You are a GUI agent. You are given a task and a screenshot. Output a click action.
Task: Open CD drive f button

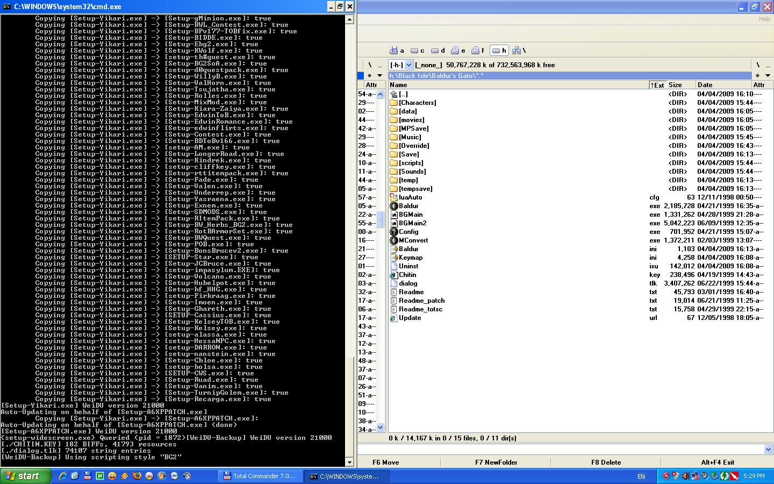pyautogui.click(x=478, y=51)
